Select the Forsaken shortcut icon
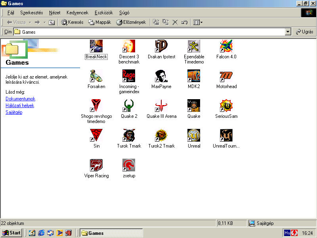This screenshot has height=238, width=317. [96, 76]
